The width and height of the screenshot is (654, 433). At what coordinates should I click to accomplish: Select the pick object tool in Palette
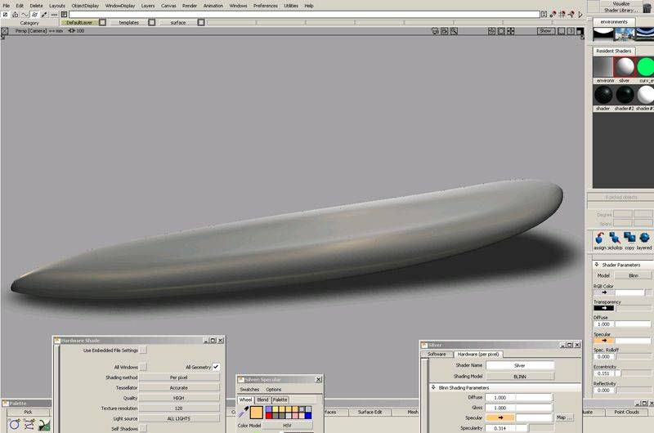click(x=15, y=424)
